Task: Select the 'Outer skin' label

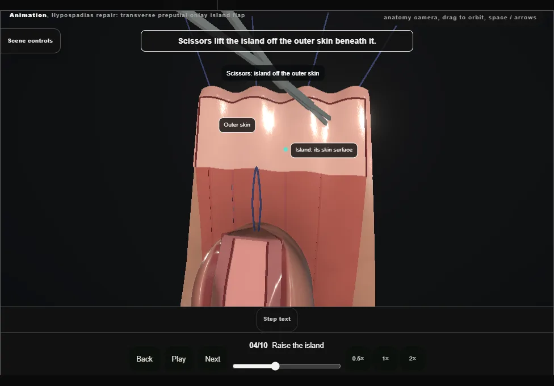Action: tap(237, 125)
